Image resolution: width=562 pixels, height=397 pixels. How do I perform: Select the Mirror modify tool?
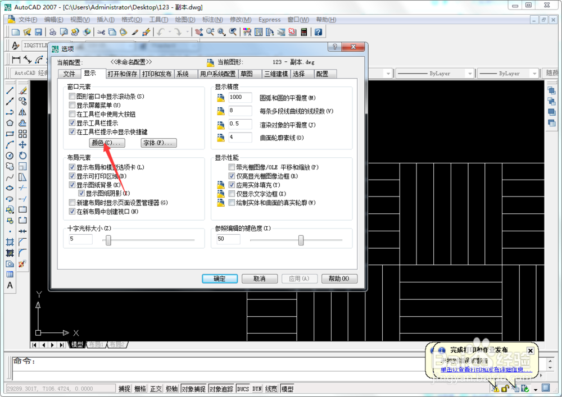pyautogui.click(x=21, y=112)
